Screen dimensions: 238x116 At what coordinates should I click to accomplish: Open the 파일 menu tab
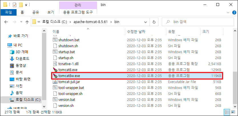(9, 12)
